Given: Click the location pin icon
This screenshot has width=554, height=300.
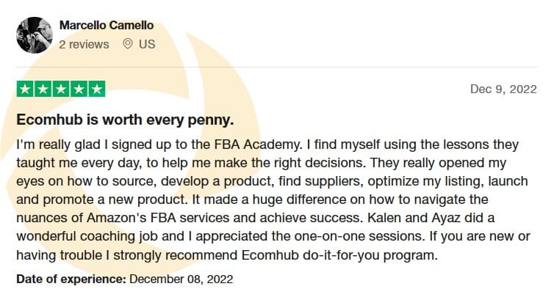Looking at the screenshot, I should point(128,44).
